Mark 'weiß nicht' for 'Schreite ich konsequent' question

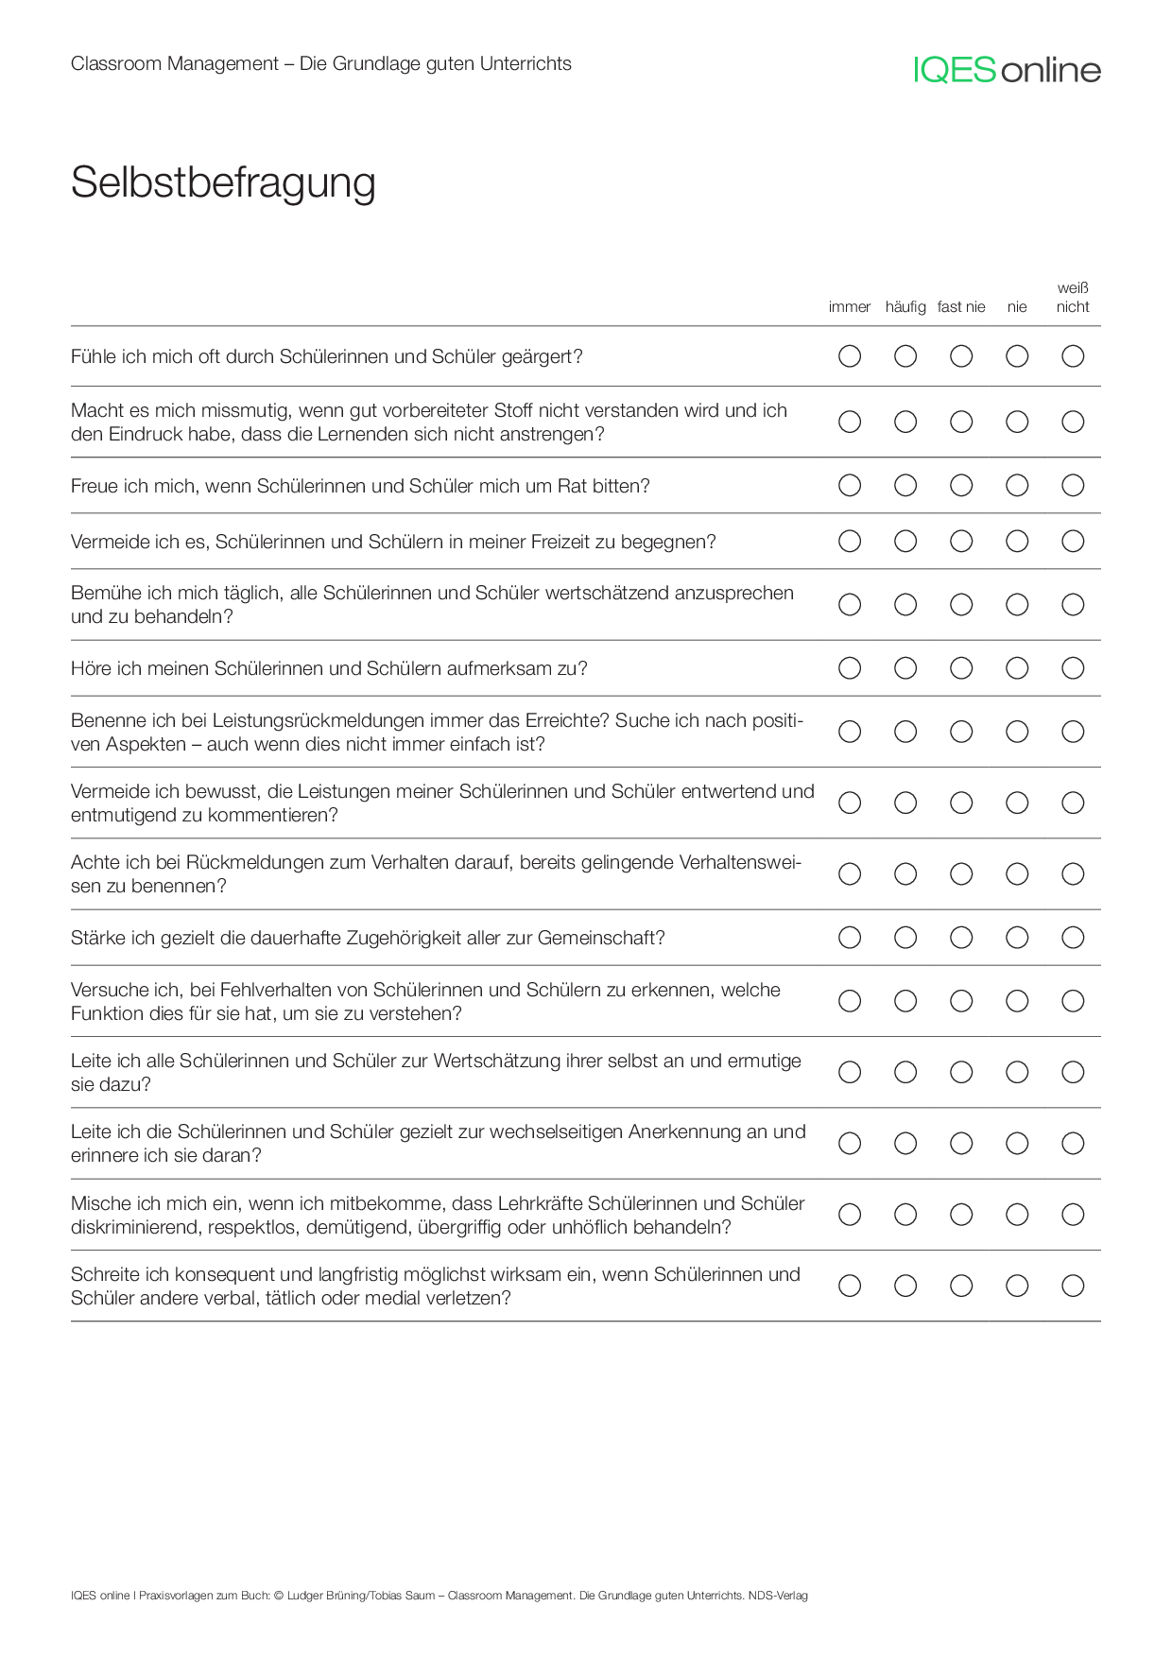[x=1073, y=1286]
